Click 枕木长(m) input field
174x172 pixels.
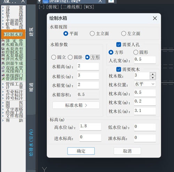[145, 111]
